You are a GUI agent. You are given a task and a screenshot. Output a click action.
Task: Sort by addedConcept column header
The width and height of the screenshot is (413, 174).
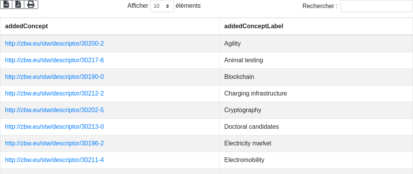point(26,26)
